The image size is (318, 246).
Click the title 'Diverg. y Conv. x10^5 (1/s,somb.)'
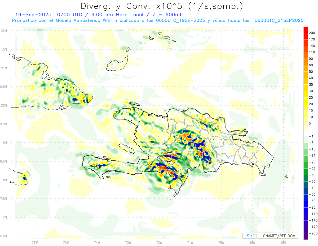[x=161, y=6]
